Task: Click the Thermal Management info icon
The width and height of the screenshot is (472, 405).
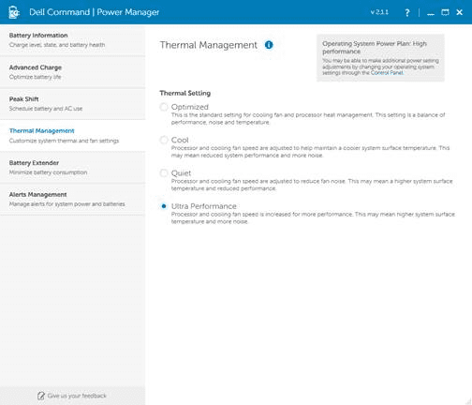Action: [x=269, y=45]
